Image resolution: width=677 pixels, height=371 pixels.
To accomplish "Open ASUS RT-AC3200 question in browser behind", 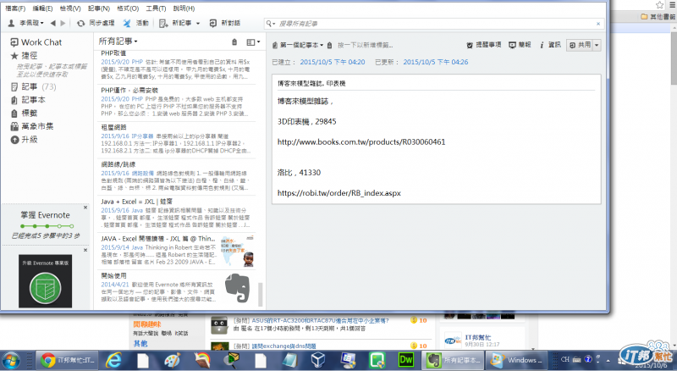I will pyautogui.click(x=321, y=321).
